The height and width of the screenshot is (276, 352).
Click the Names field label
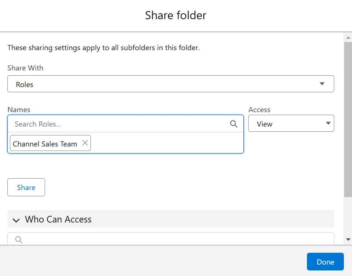click(x=19, y=110)
